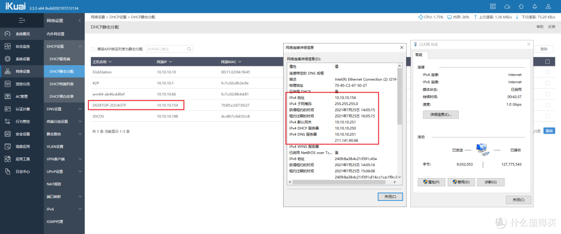
Task: Toggle the select-all checkbox in table header
Action: [x=547, y=62]
